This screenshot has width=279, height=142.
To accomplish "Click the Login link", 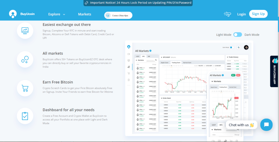I will pos(241,14).
